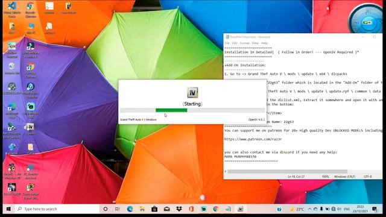Image resolution: width=386 pixels, height=217 pixels.
Task: Click the '+Add-On Installation:' line in Notepad
Action: click(x=245, y=65)
